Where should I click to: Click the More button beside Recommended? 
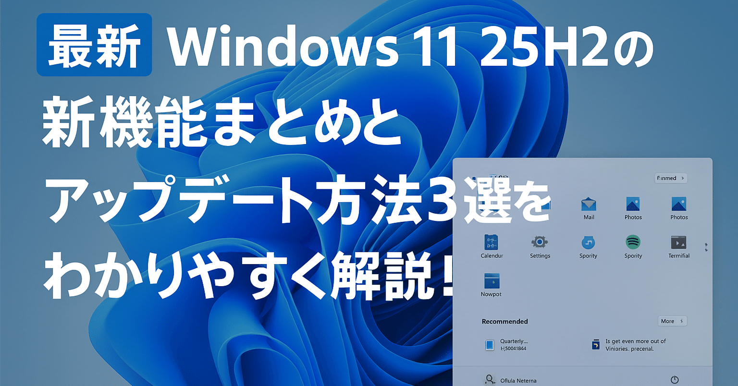[672, 321]
